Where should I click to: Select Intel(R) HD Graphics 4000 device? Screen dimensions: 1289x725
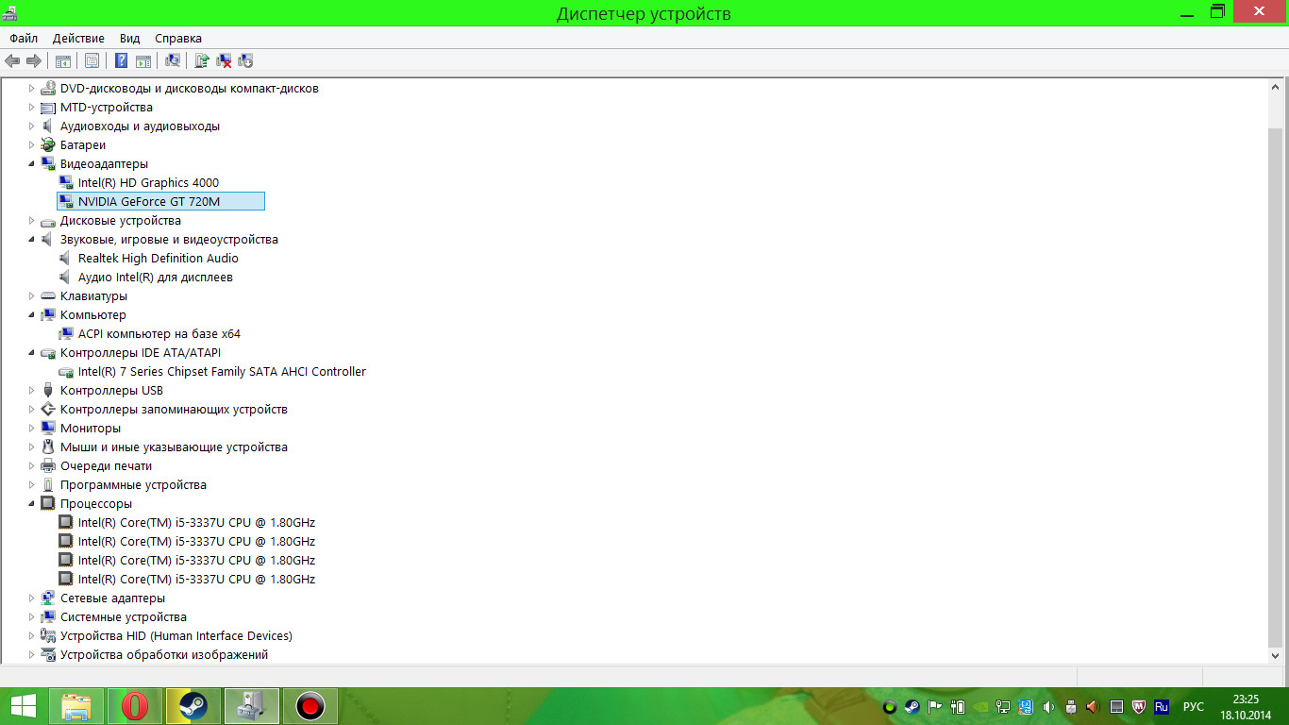148,182
